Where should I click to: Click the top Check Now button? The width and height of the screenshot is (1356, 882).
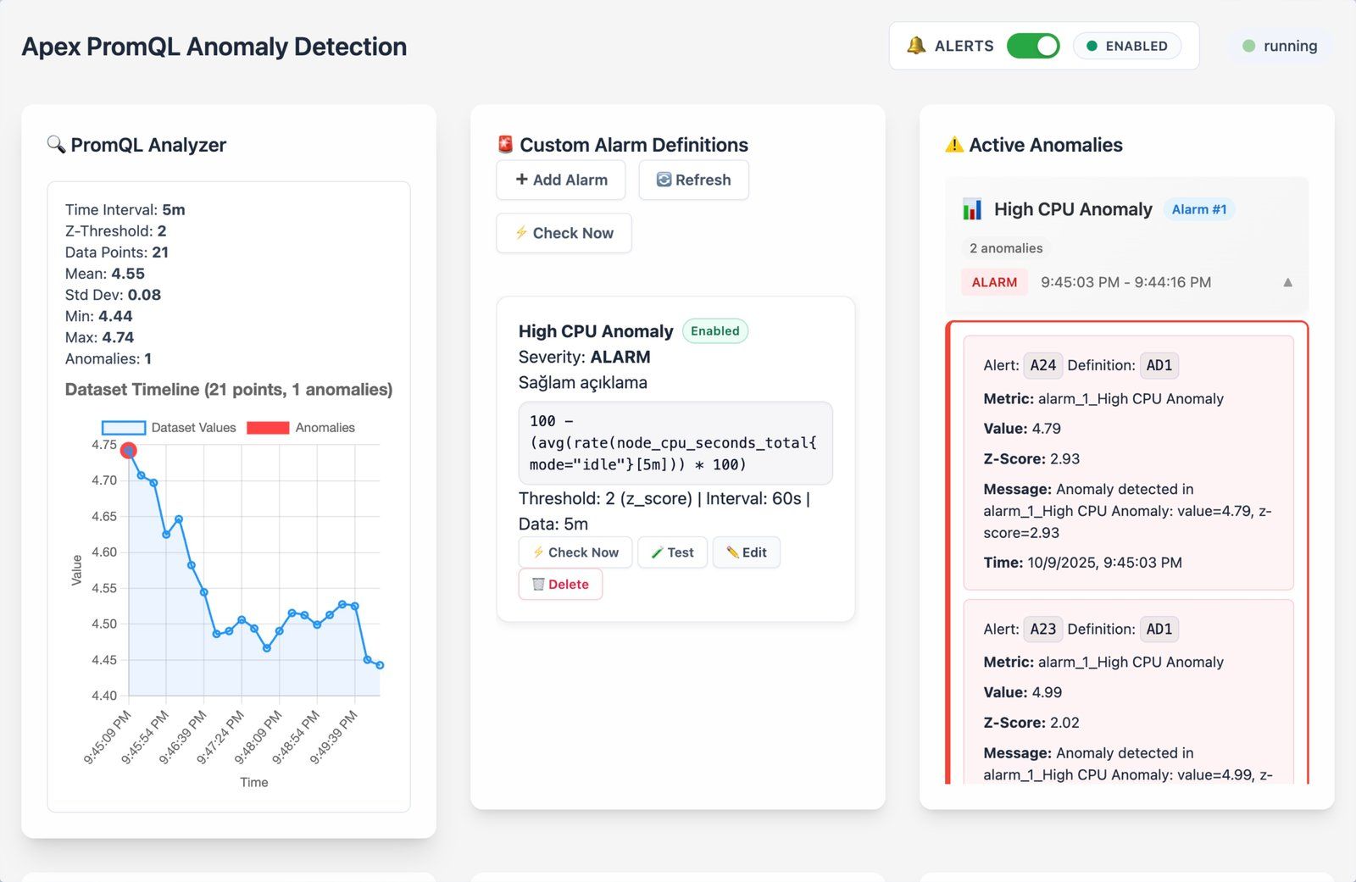pyautogui.click(x=564, y=233)
